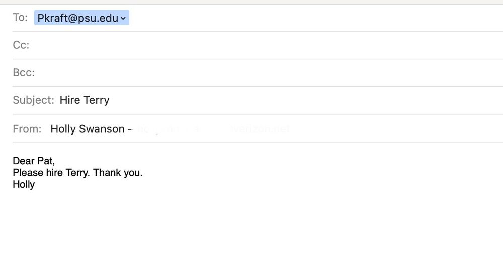Select the Pkraft@psu.edu recipient token
This screenshot has width=503, height=268.
pyautogui.click(x=77, y=18)
